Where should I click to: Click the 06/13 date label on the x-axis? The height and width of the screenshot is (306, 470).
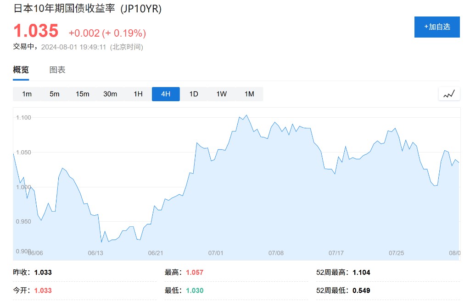[95, 253]
